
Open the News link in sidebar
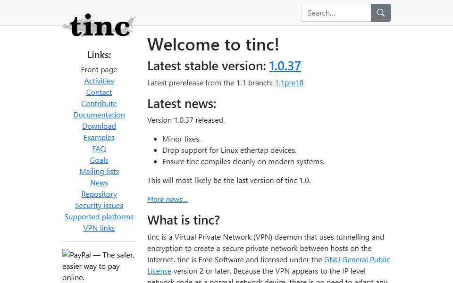point(99,183)
